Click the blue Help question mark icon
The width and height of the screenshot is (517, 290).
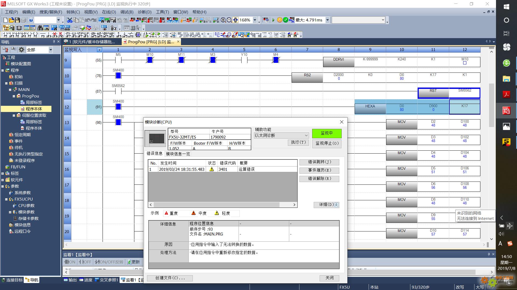point(31,20)
